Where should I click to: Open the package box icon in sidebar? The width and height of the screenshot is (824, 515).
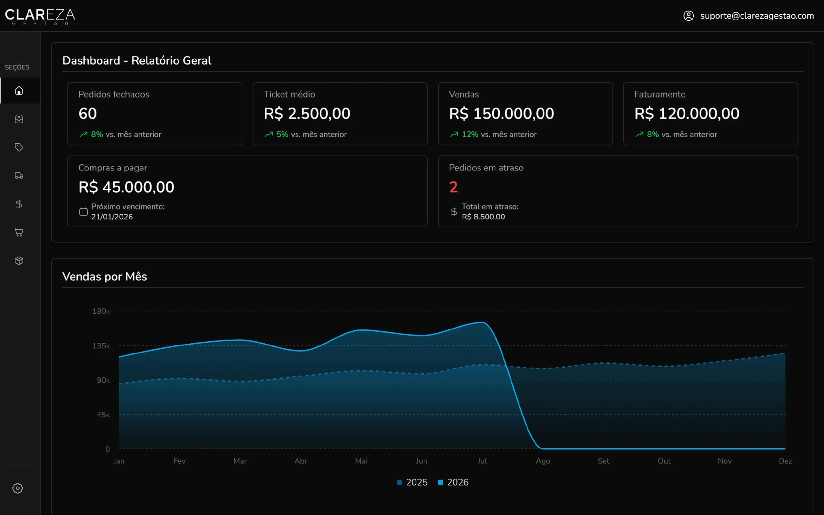(x=19, y=261)
